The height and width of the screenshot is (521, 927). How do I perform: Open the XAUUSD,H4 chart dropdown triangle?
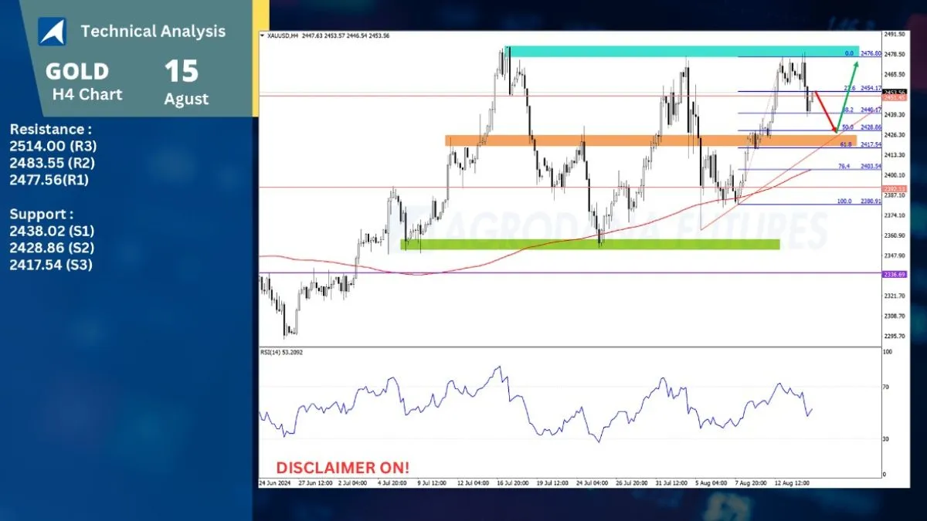tap(262, 36)
